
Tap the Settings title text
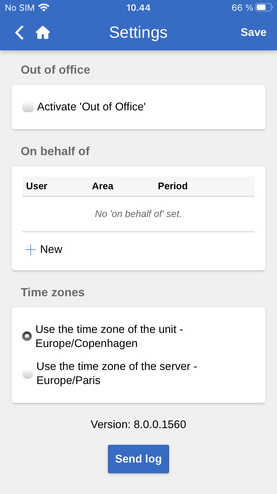click(x=138, y=33)
